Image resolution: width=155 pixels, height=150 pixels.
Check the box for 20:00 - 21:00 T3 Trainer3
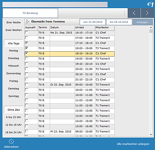pos(27,69)
